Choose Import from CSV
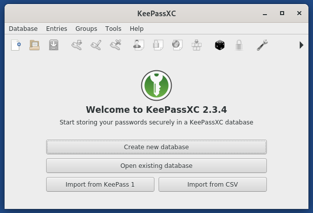This screenshot has height=213, width=313. tap(212, 185)
